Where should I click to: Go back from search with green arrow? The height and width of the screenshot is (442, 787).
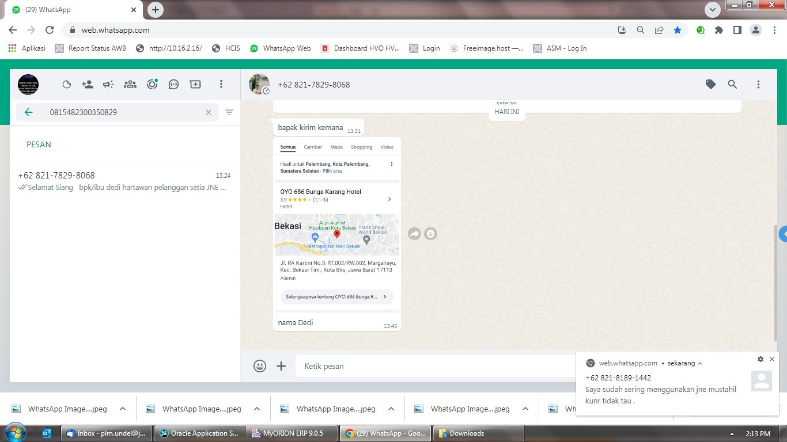click(28, 112)
